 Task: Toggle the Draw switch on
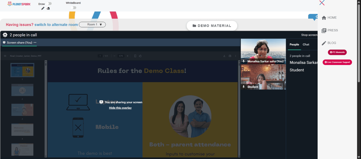[x=49, y=4]
